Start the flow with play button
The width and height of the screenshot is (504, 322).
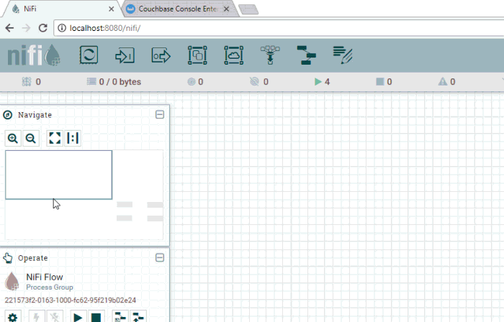78,316
